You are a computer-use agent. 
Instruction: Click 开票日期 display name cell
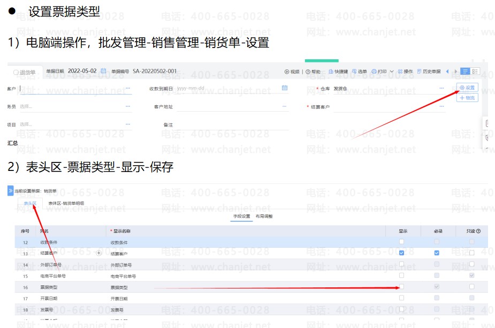click(119, 299)
